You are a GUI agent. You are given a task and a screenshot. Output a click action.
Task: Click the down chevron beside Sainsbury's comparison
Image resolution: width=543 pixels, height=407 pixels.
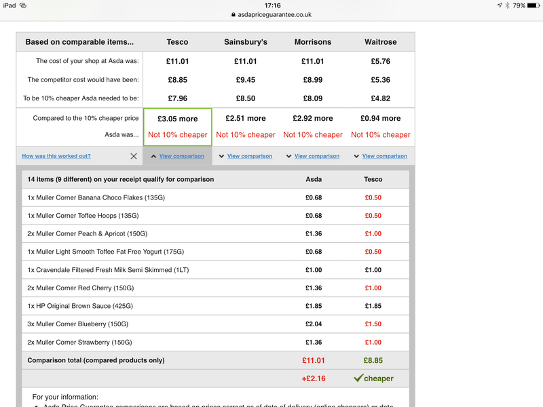[x=221, y=156]
